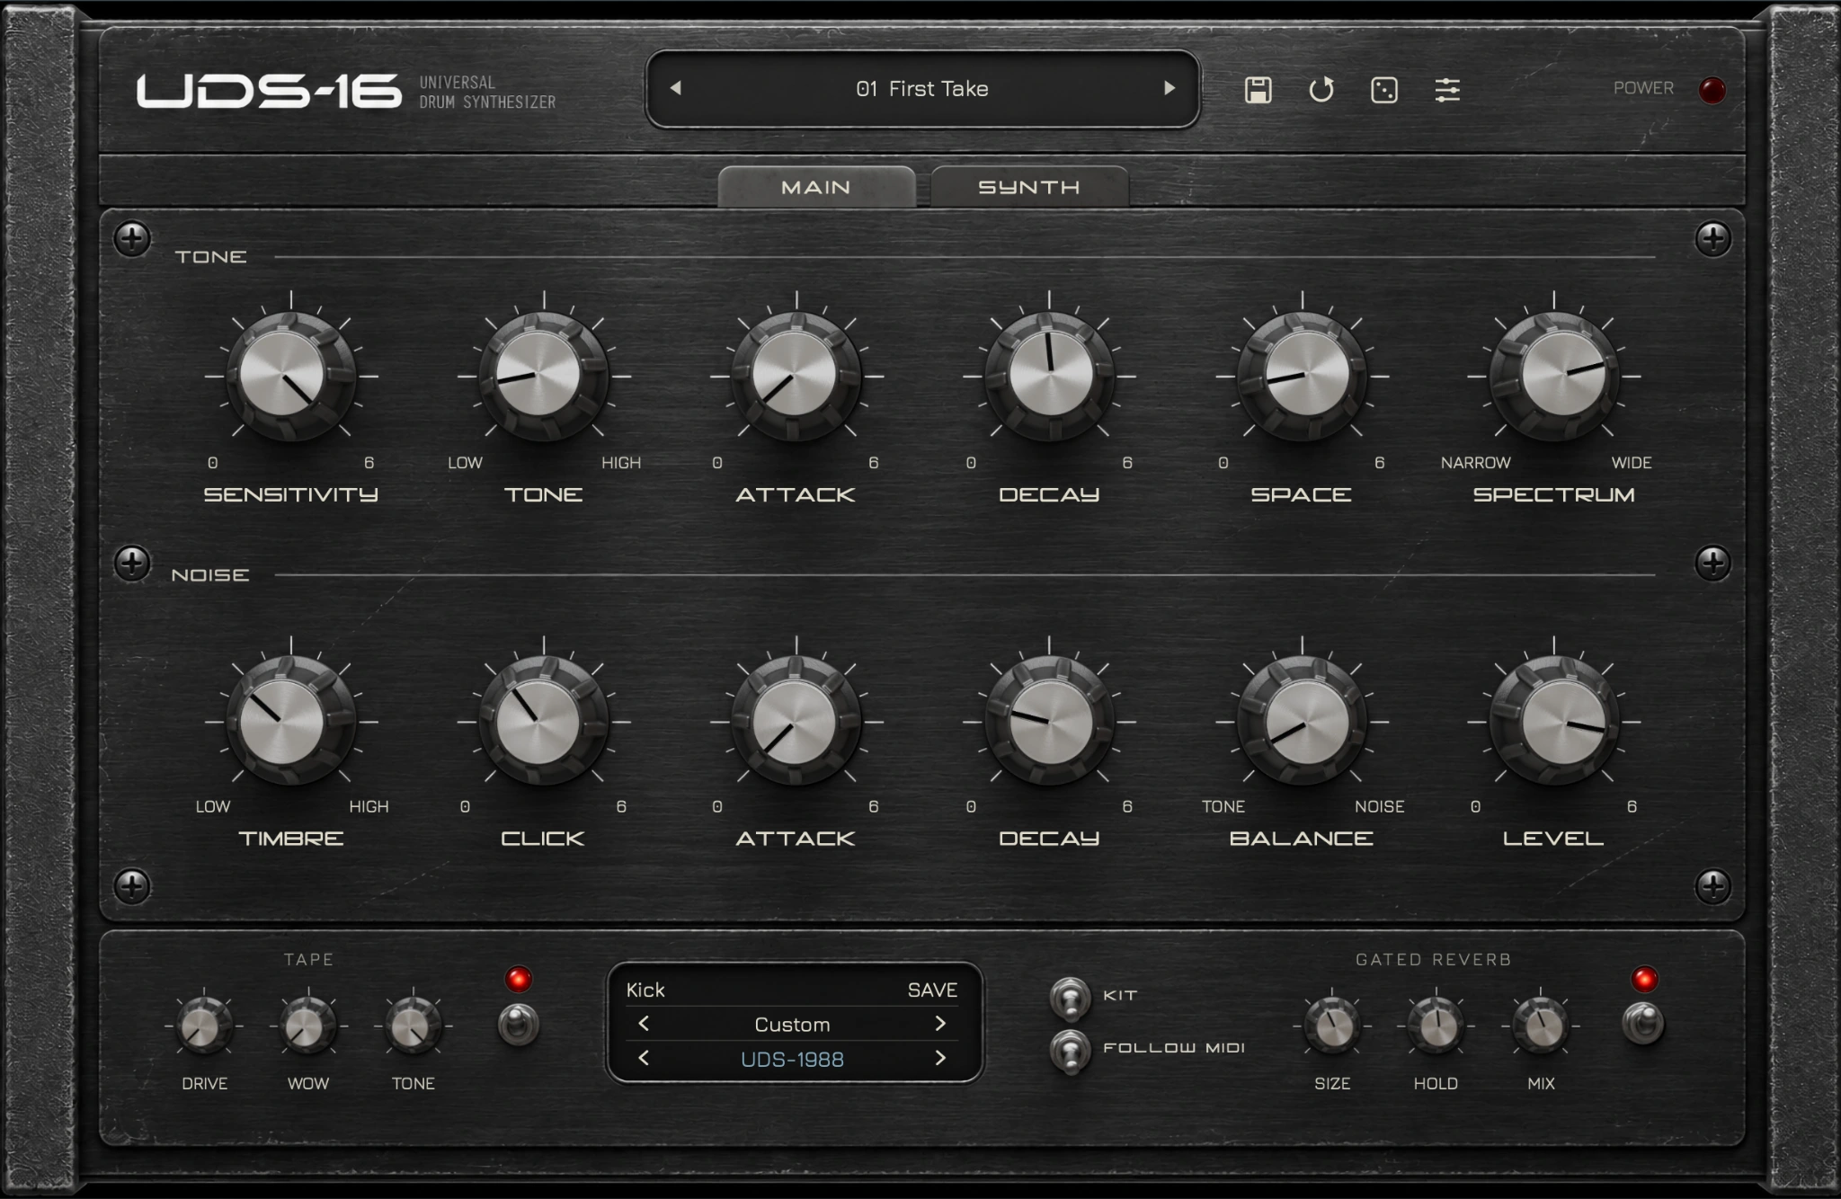The height and width of the screenshot is (1199, 1841).
Task: Click the SENSITIVITY knob
Action: (x=290, y=377)
